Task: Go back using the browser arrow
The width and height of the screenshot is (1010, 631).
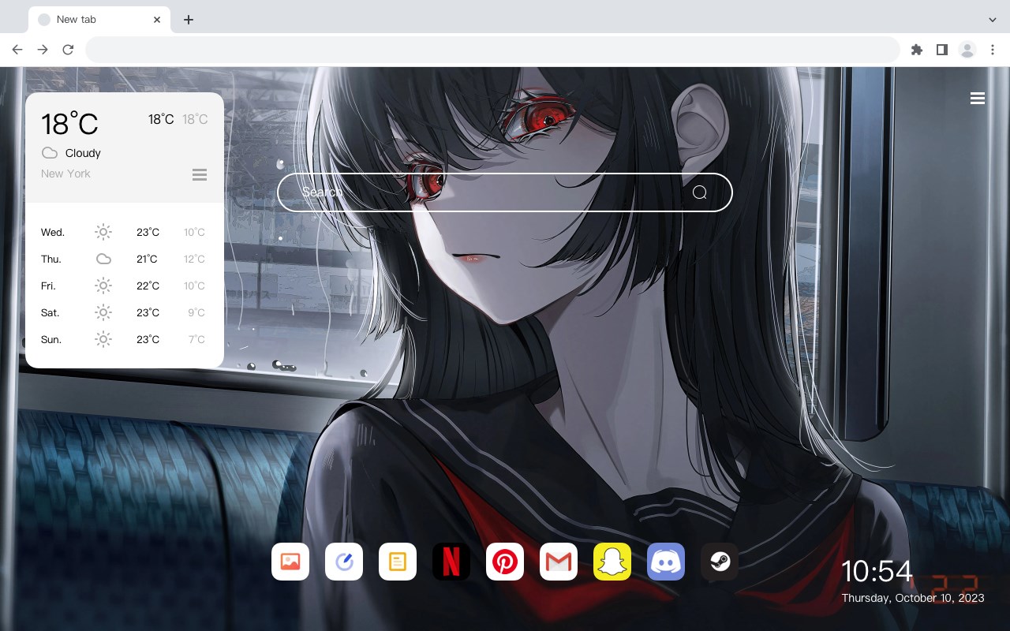Action: pyautogui.click(x=17, y=50)
